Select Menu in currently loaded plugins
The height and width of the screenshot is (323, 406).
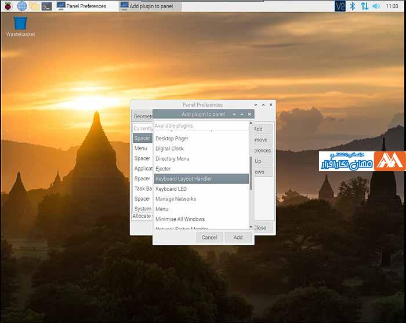143,148
